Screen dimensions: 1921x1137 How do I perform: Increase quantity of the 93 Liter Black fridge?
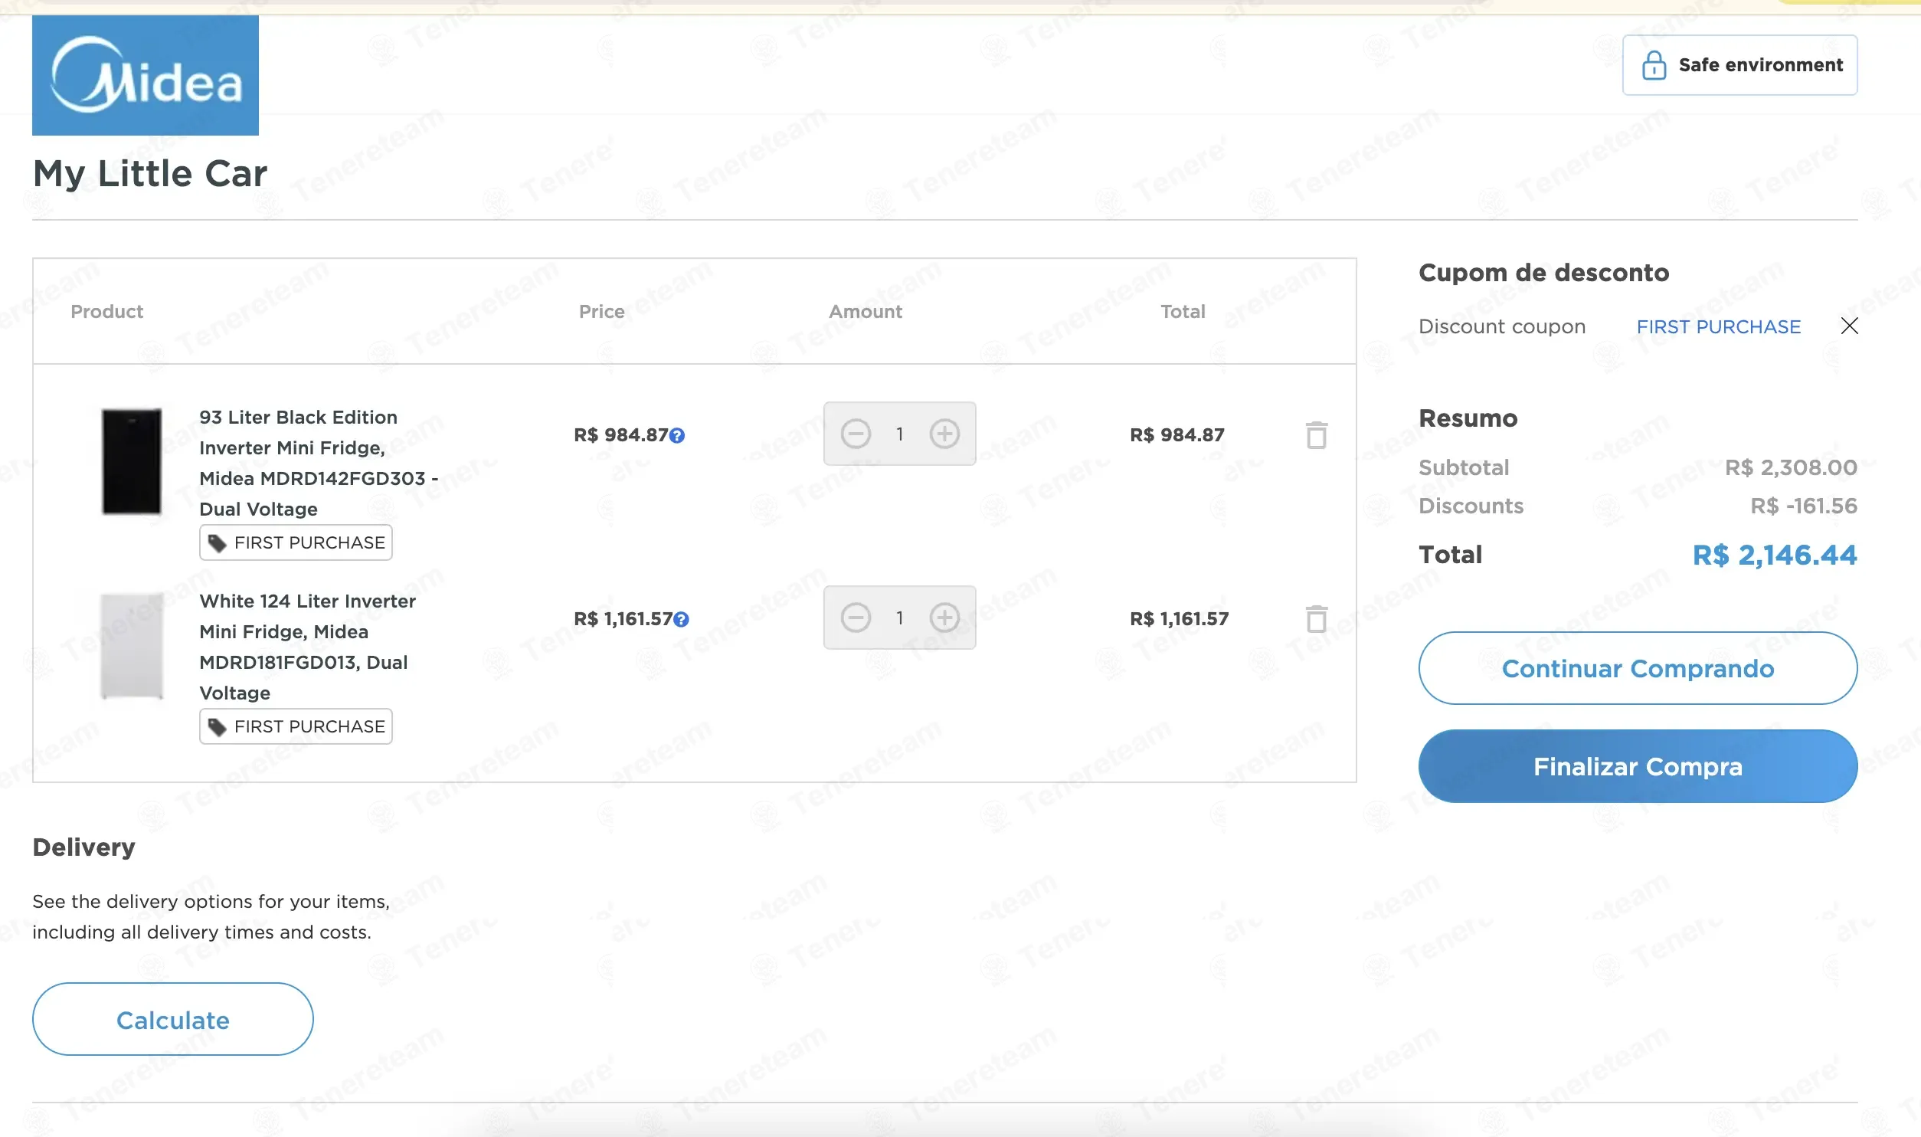click(x=944, y=434)
